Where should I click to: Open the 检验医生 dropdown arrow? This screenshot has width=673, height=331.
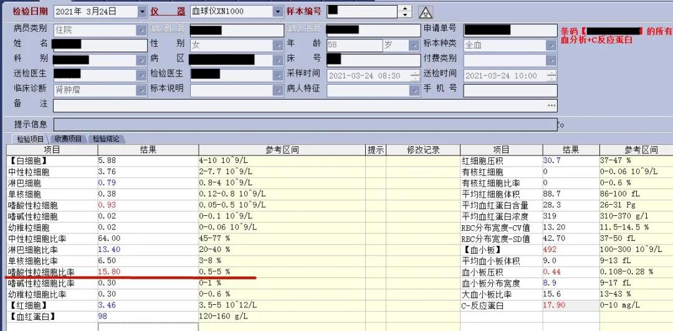tap(278, 75)
